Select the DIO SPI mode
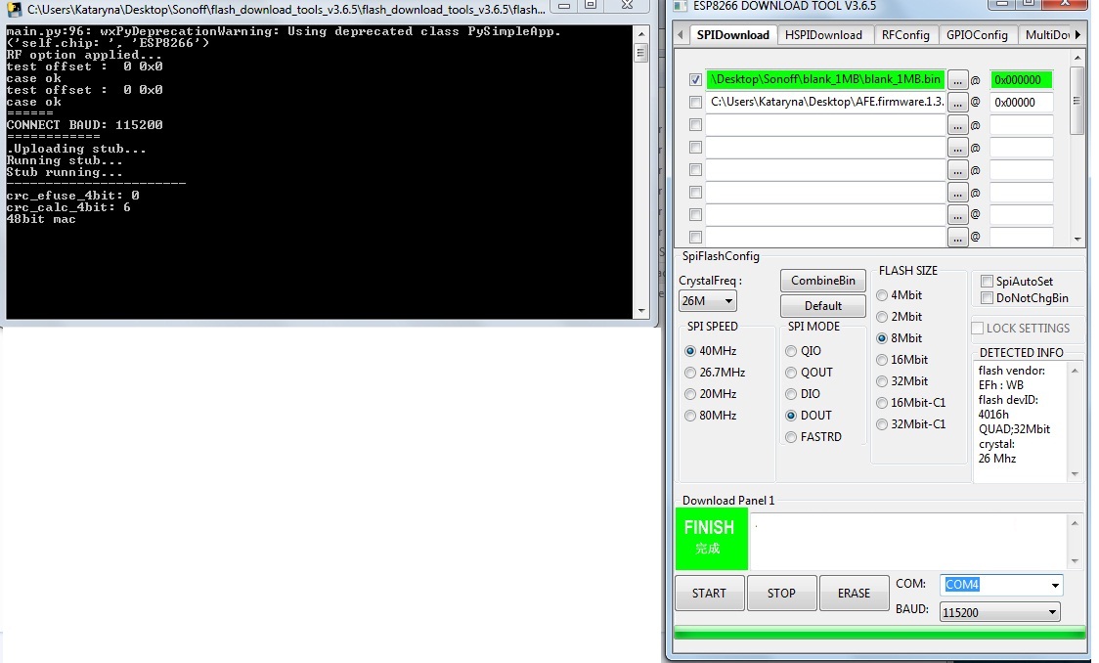The height and width of the screenshot is (663, 1099). click(x=791, y=394)
